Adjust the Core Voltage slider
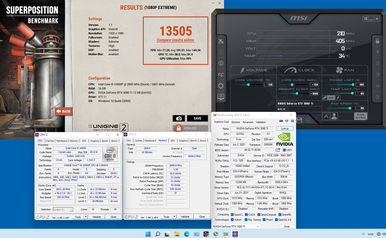The width and height of the screenshot is (386, 238). (248, 85)
